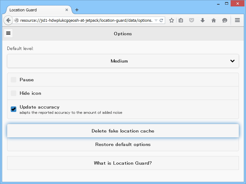Screen dimensions: 246x184
Task: Go to the browser Home icon
Action: (x=214, y=20)
